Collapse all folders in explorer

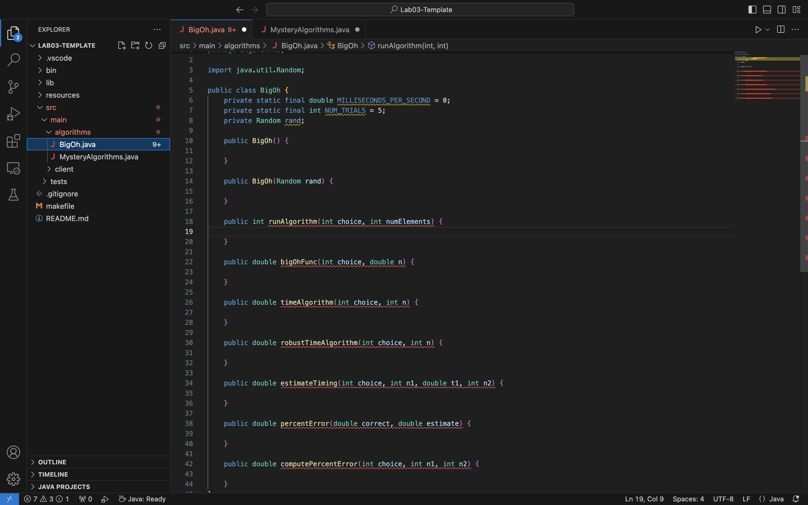click(x=162, y=45)
